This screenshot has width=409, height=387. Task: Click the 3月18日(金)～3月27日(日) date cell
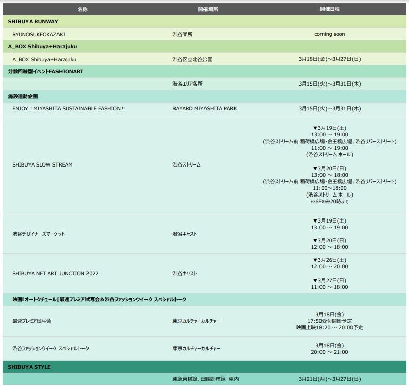pos(330,59)
